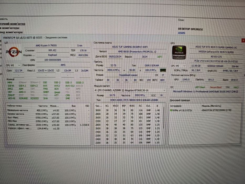Screen dimensions: 245x184
Task: Select the Raphael codename field
Action: coord(52,55)
